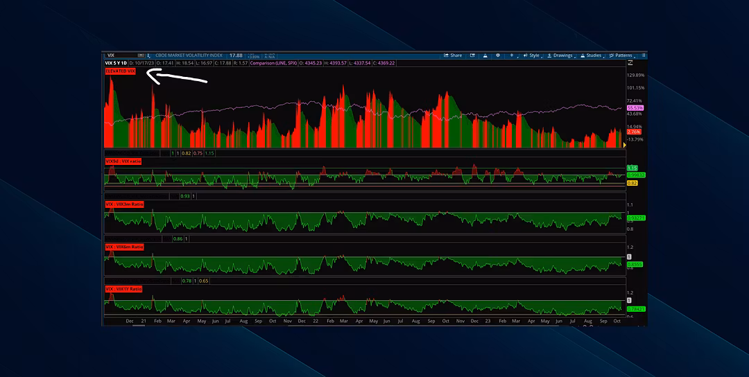Click the 0.99832 value bubble

click(x=636, y=175)
